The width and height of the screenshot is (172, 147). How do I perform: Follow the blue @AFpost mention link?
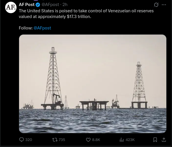click(x=42, y=28)
